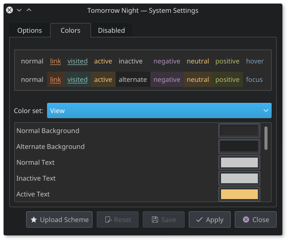Screen dimensions: 289x242
Task: Open the Normal Text color swatch
Action: [239, 162]
